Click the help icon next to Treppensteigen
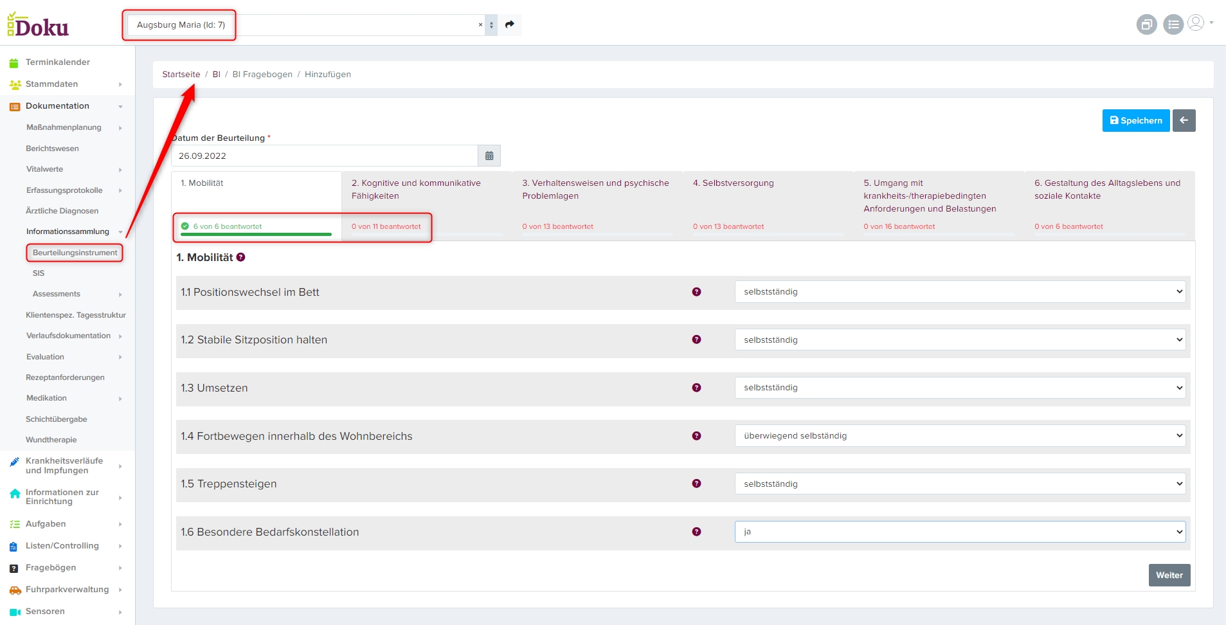Image resolution: width=1226 pixels, height=625 pixels. tap(696, 484)
